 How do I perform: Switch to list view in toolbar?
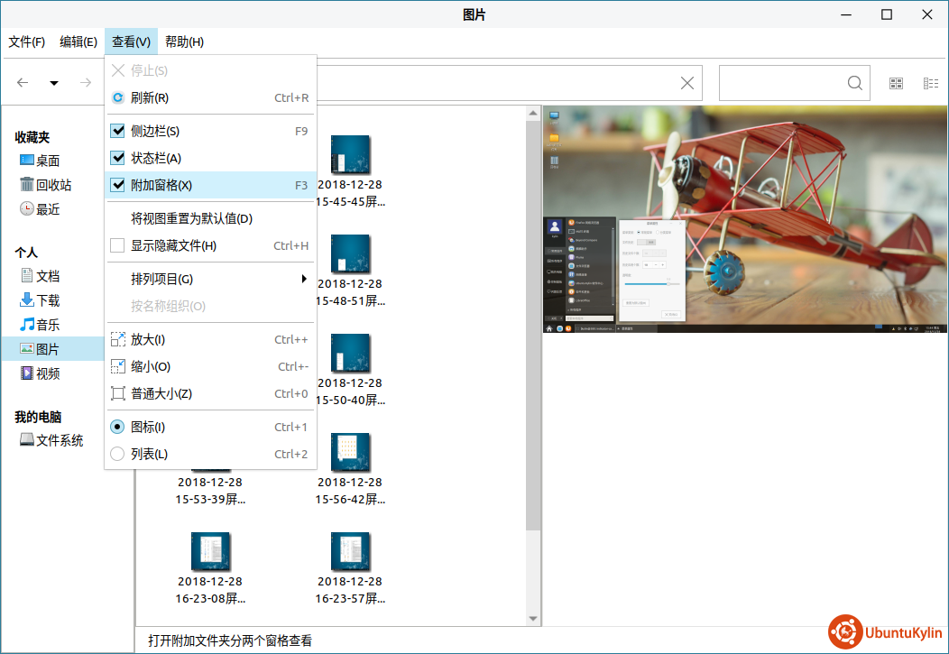pos(930,83)
